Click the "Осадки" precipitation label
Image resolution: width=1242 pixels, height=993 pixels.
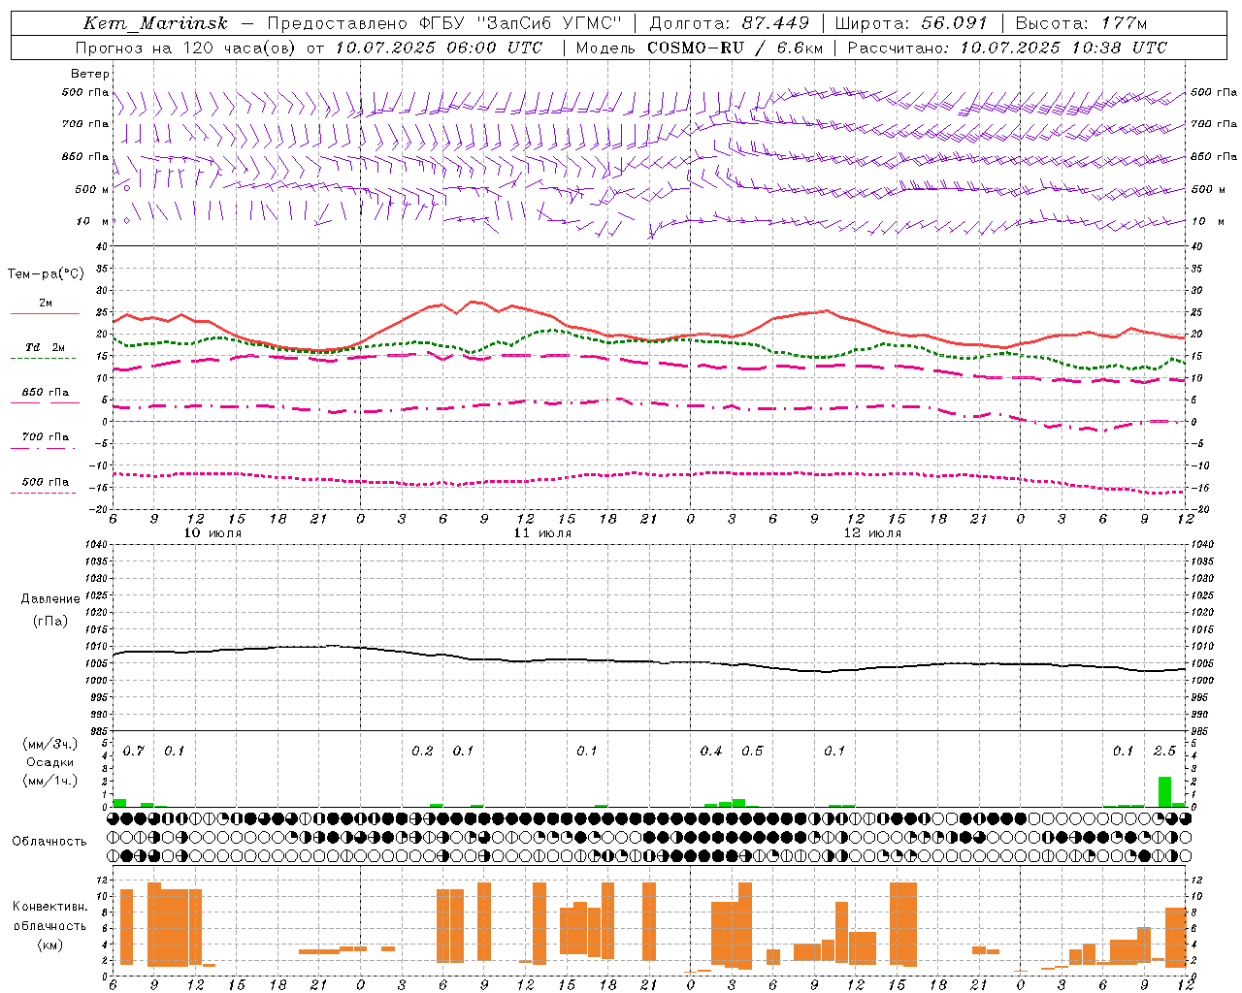click(x=50, y=762)
